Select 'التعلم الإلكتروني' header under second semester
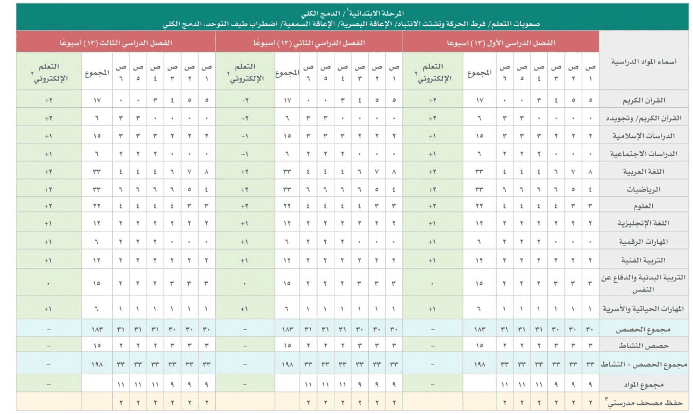The image size is (693, 414). [245, 72]
